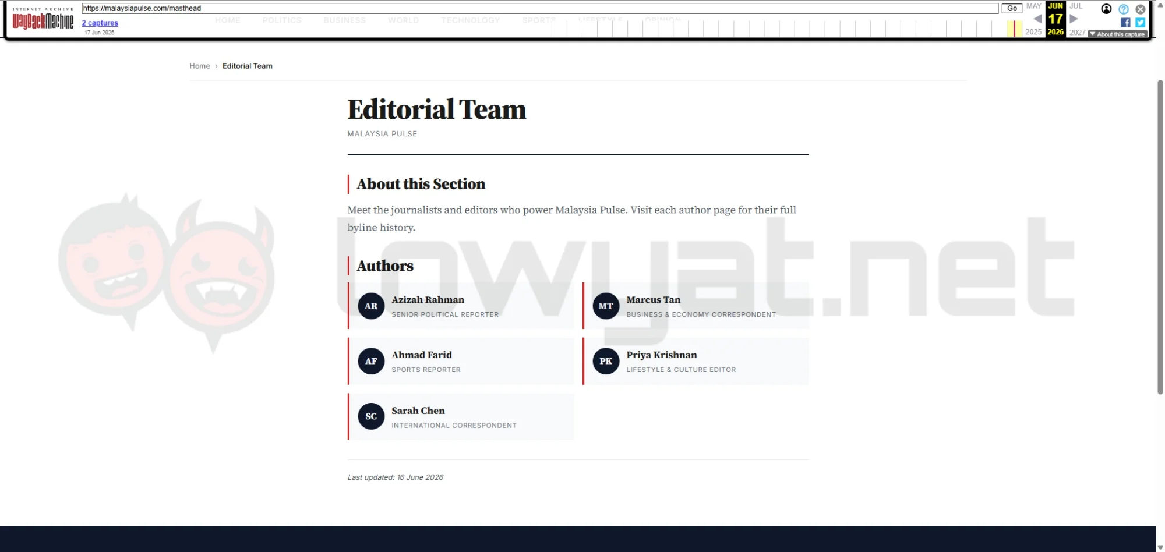Click the AF avatar of Ahmad Farid
This screenshot has width=1165, height=552.
371,361
